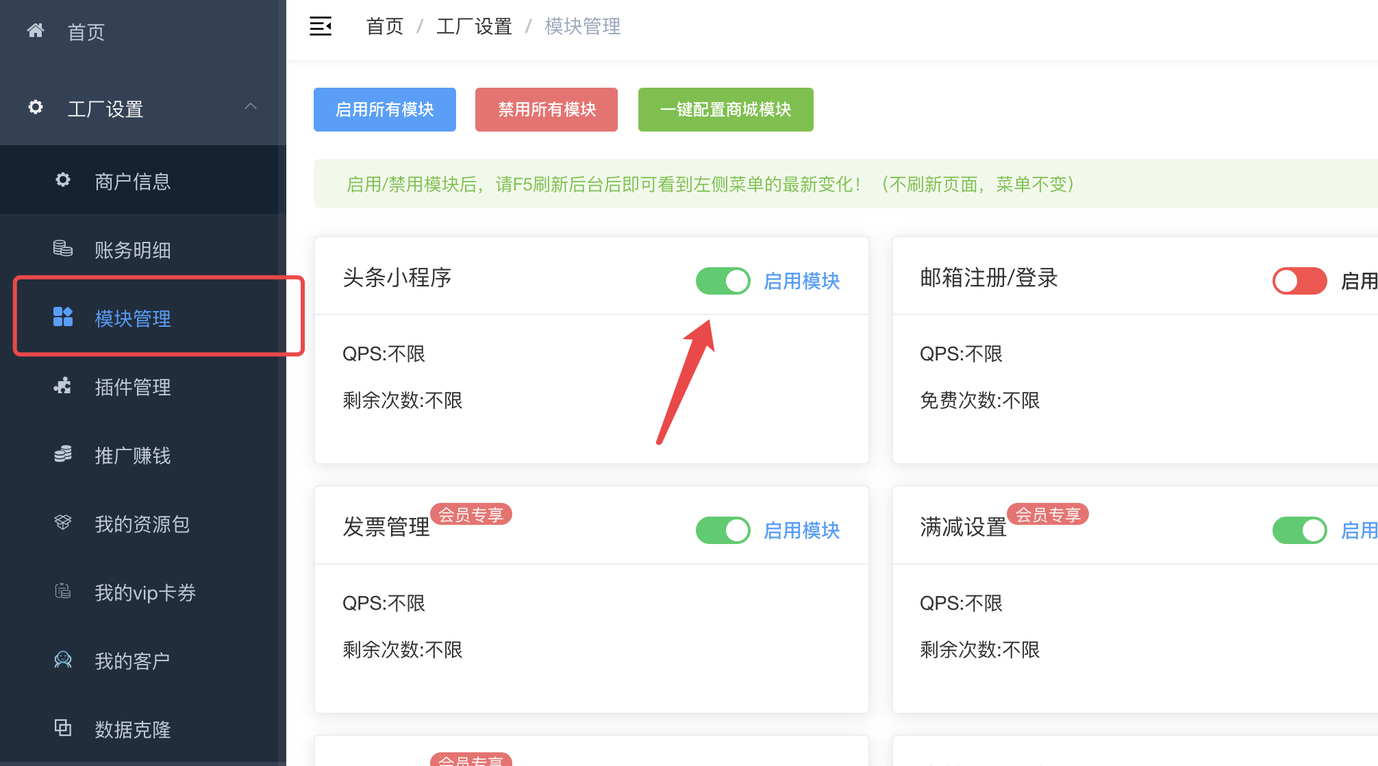Click the home icon in sidebar
This screenshot has width=1378, height=766.
[x=36, y=31]
